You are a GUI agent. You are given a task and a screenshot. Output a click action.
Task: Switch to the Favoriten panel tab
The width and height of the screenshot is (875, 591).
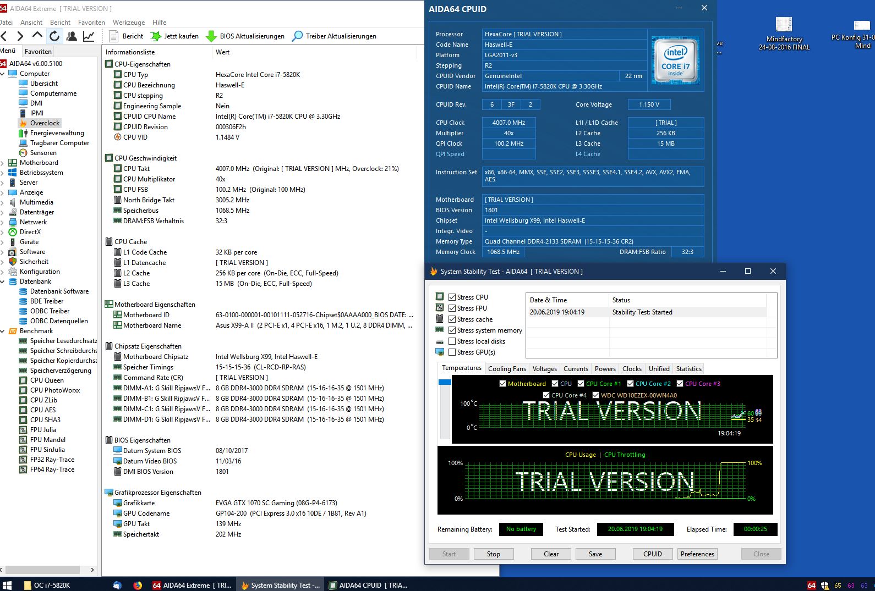coord(38,51)
